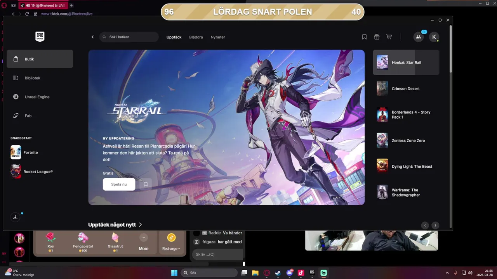Click the TikTok Skriv chat input
Viewport: 497px width, 279px height.
pyautogui.click(x=217, y=254)
